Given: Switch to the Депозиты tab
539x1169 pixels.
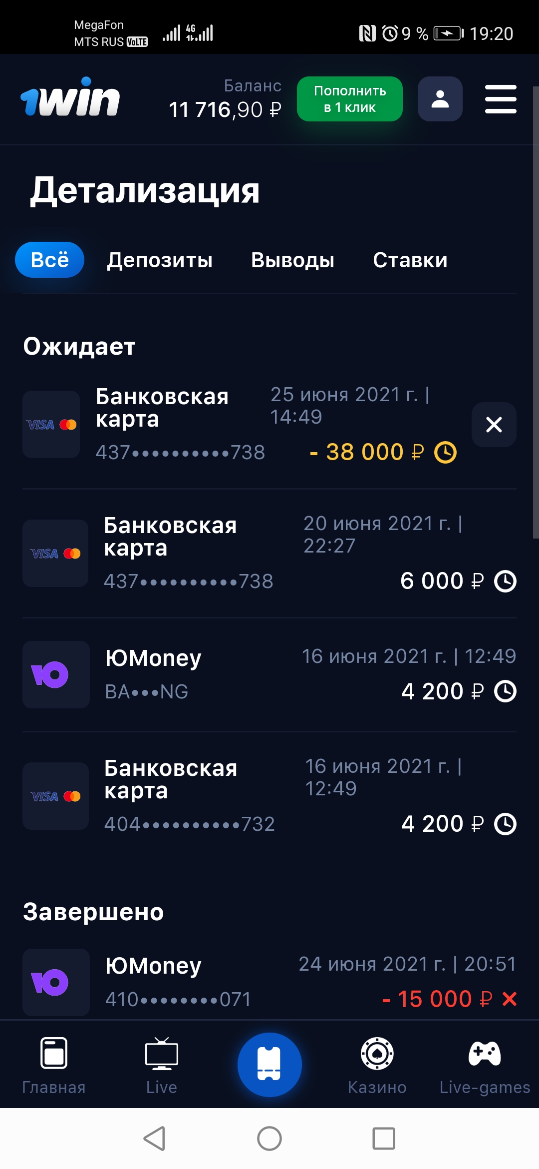Looking at the screenshot, I should pos(160,260).
